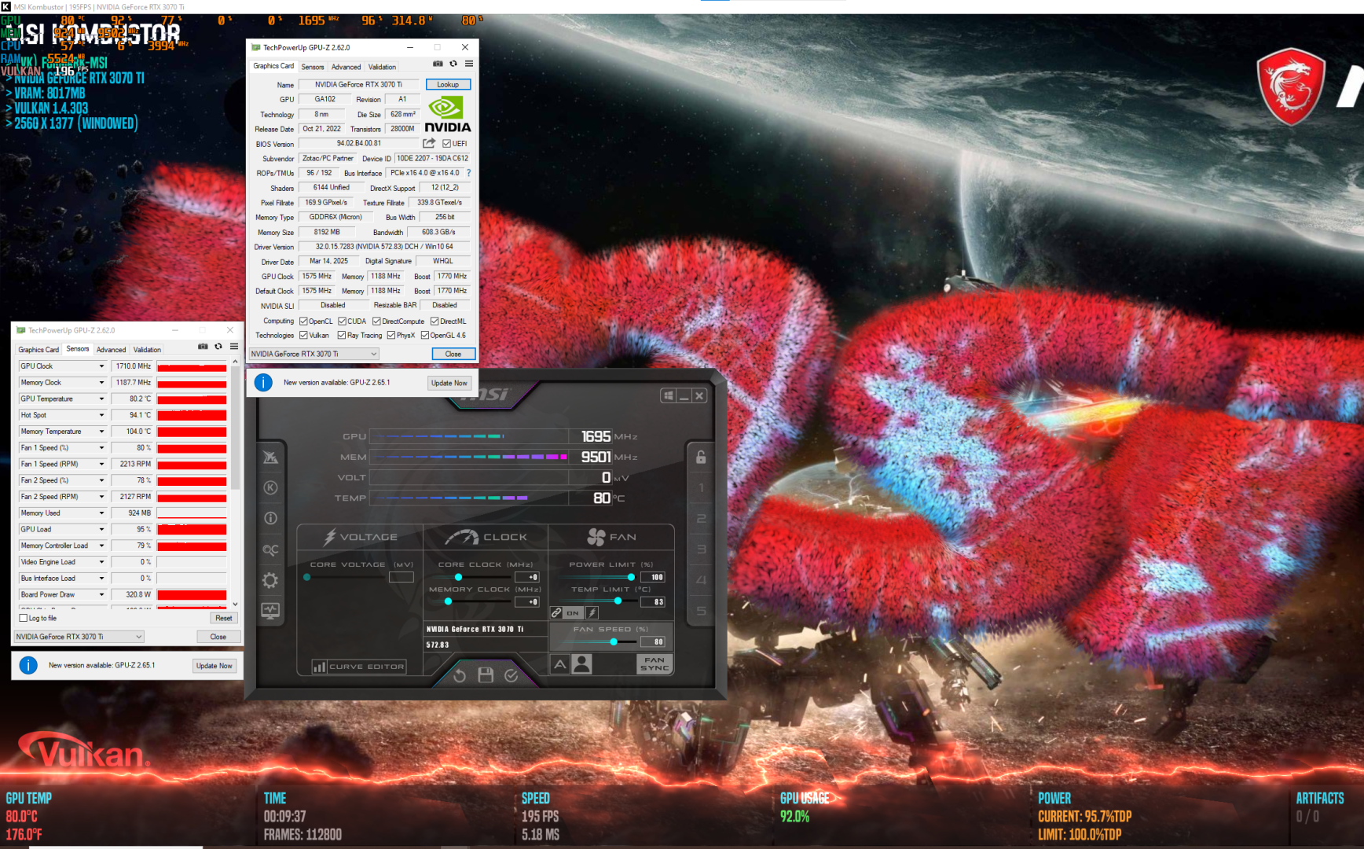Save the Afterburner profile with floppy icon

[x=486, y=675]
